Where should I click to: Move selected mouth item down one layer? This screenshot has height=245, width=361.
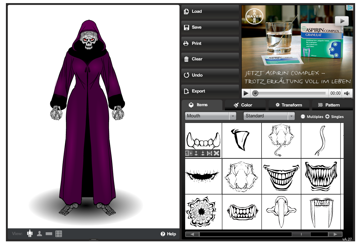click(203, 153)
